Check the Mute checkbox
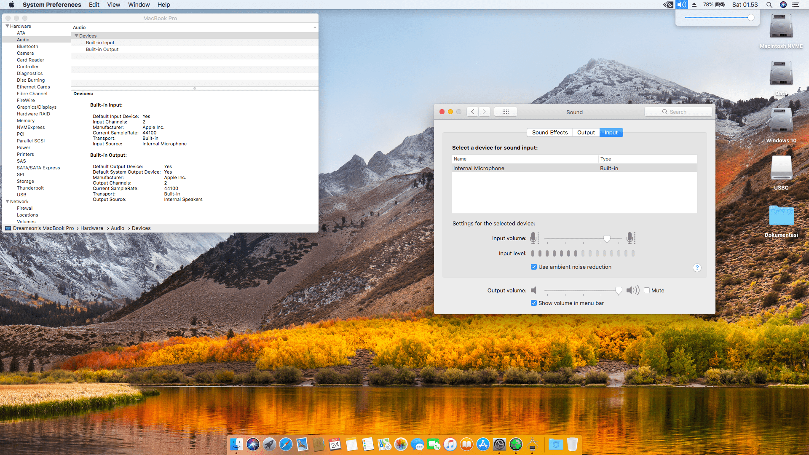Viewport: 809px width, 455px height. 647,290
